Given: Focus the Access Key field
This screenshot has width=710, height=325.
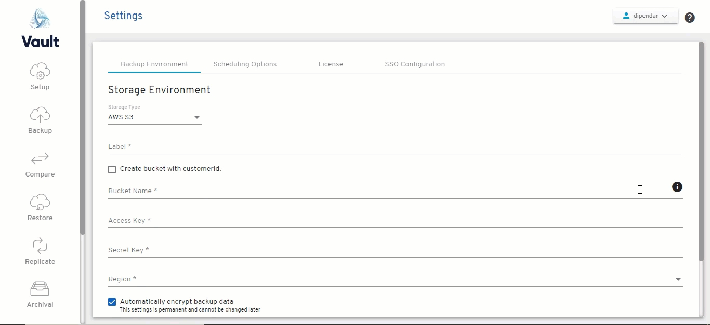Looking at the screenshot, I should (395, 221).
